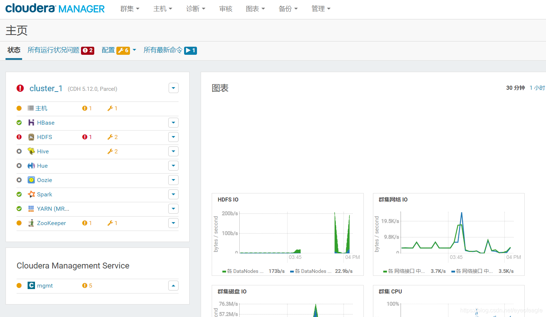Open ZooKeeper actions dropdown
The width and height of the screenshot is (546, 317).
click(173, 223)
